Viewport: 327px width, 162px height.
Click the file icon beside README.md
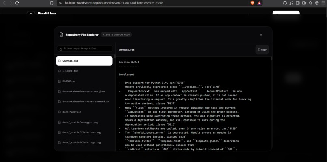[59, 81]
